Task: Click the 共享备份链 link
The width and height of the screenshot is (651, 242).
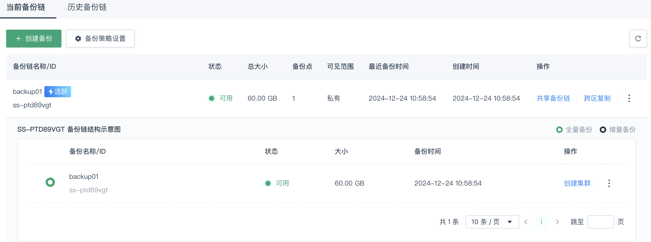Action: pyautogui.click(x=553, y=98)
